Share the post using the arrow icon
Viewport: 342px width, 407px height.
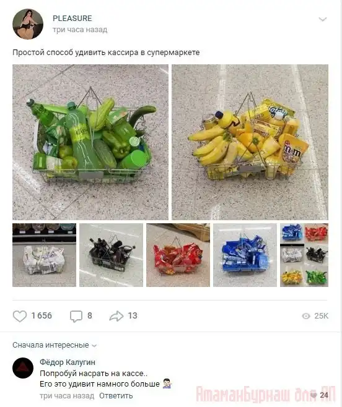click(x=116, y=316)
